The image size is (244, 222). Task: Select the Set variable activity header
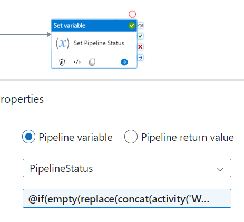tap(94, 26)
